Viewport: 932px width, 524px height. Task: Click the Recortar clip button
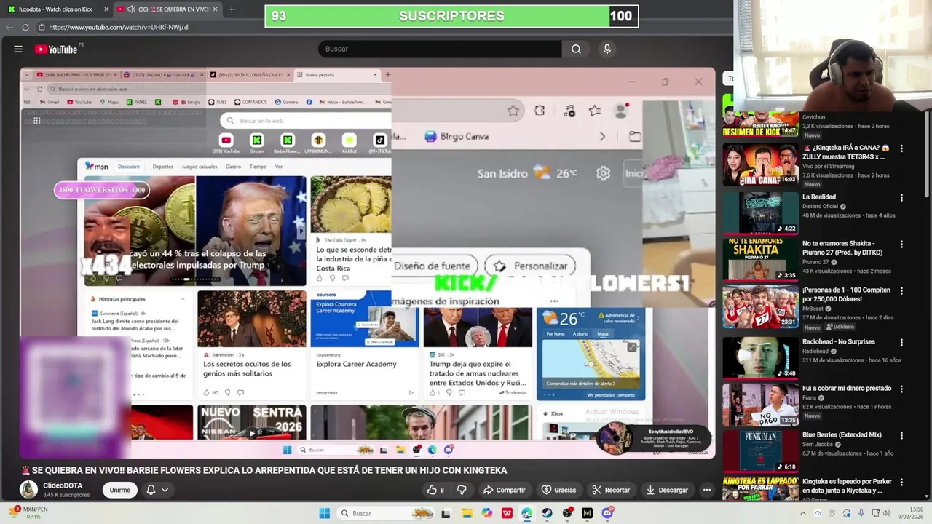610,490
